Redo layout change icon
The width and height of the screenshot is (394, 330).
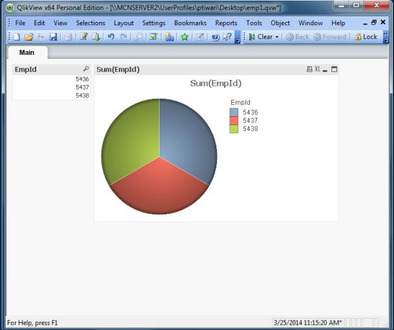[x=123, y=37]
